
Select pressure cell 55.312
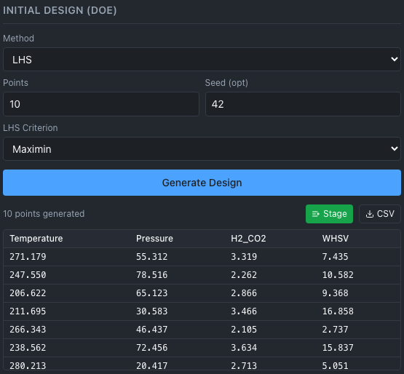click(151, 257)
